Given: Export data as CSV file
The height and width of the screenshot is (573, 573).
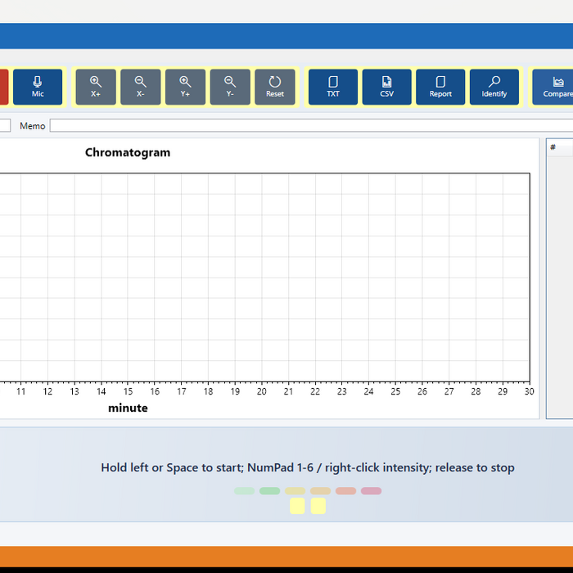Looking at the screenshot, I should (x=386, y=87).
